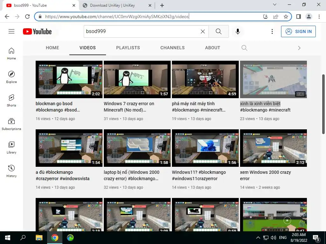Open Windows taskbar search
This screenshot has height=244, width=326.
[x=23, y=238]
